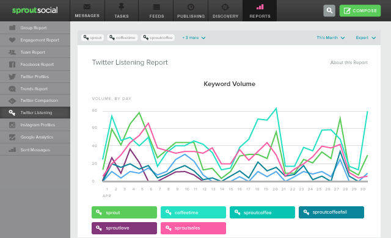Toggle the green sprout legend swatch
The width and height of the screenshot is (391, 238).
click(124, 212)
